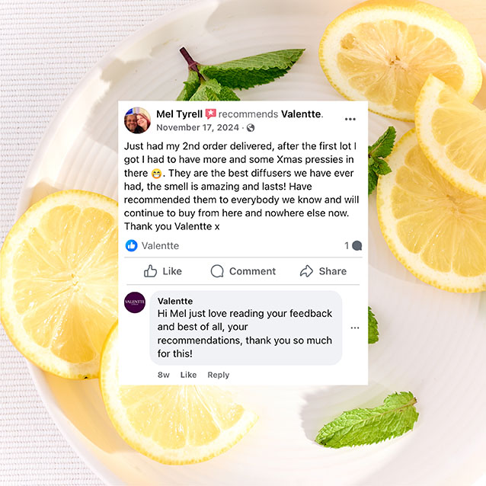Click the public globe privacy icon
486x486 pixels.
(251, 128)
